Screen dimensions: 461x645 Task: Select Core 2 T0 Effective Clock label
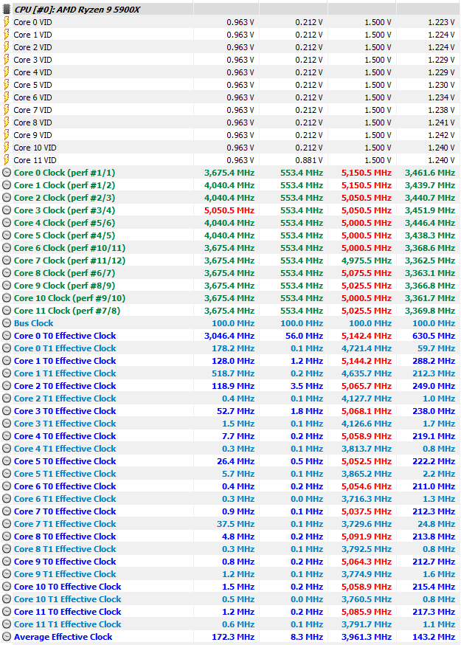click(x=65, y=386)
